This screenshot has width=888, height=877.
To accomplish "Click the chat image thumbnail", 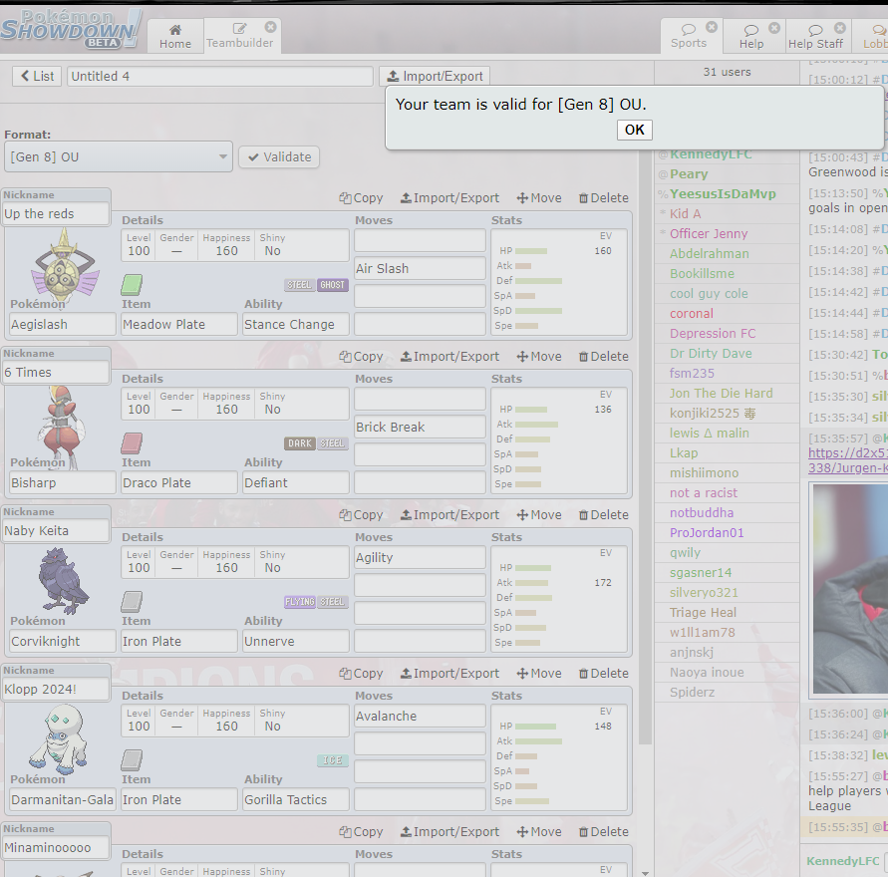I will (x=850, y=589).
